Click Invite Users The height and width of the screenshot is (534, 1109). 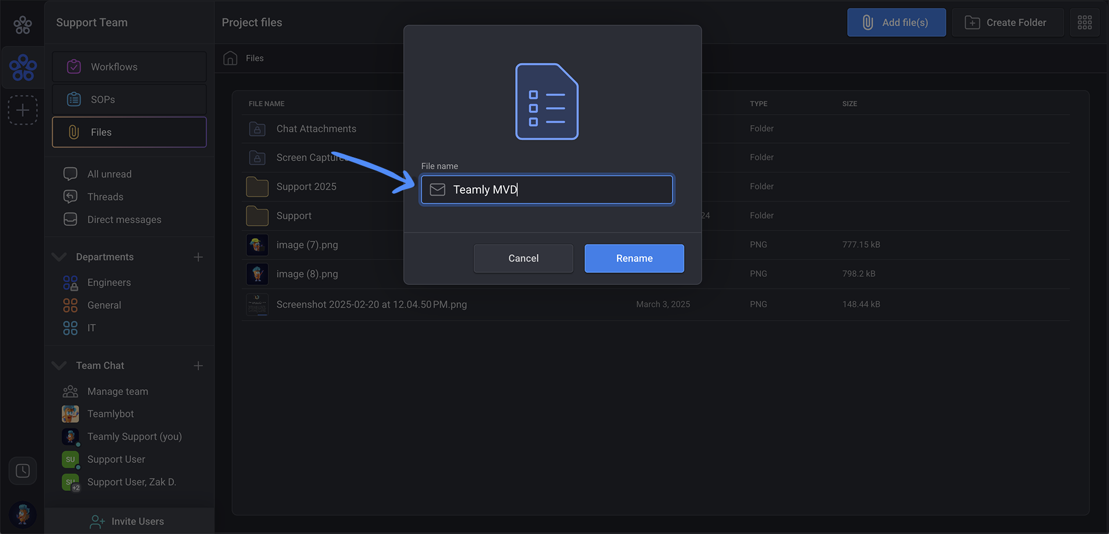127,521
